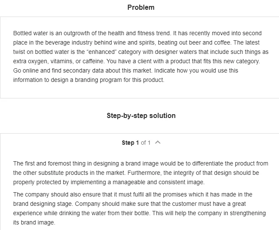The width and height of the screenshot is (279, 230).
Task: Click the solution paragraph starting "The first and foremost"
Action: (141, 173)
